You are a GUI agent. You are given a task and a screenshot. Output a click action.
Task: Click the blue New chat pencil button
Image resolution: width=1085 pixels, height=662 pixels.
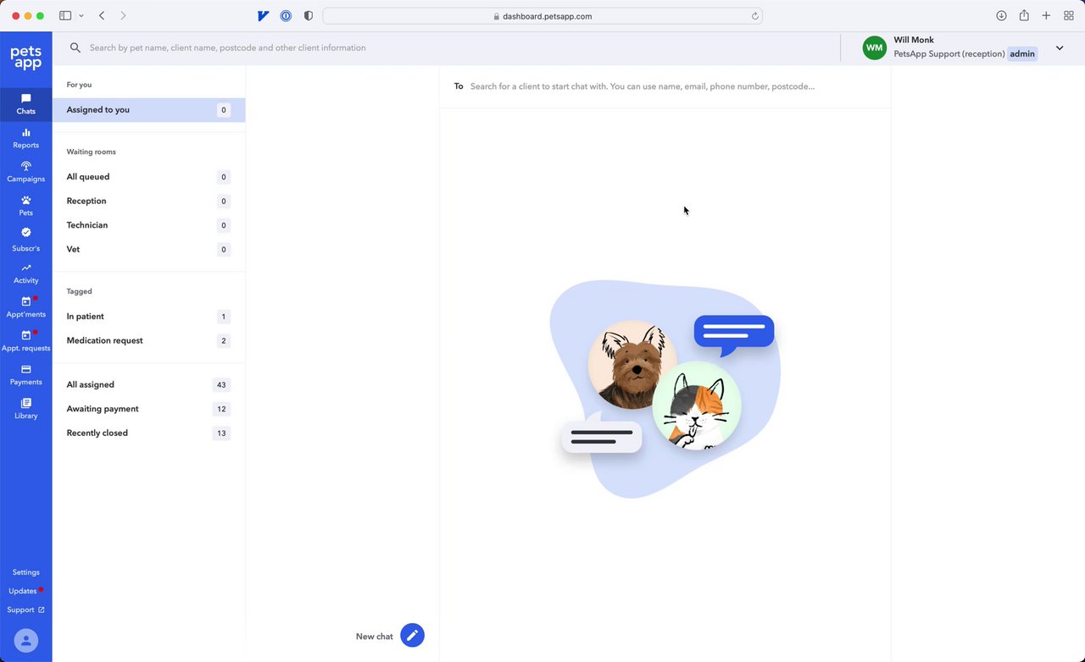[x=412, y=636]
